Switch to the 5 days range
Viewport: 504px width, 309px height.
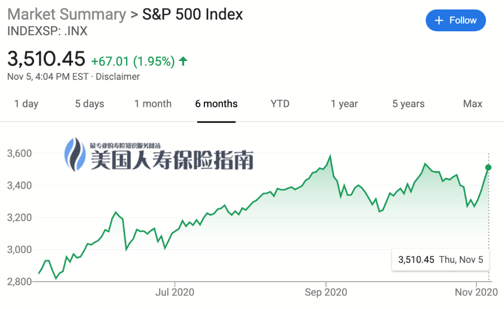point(90,104)
